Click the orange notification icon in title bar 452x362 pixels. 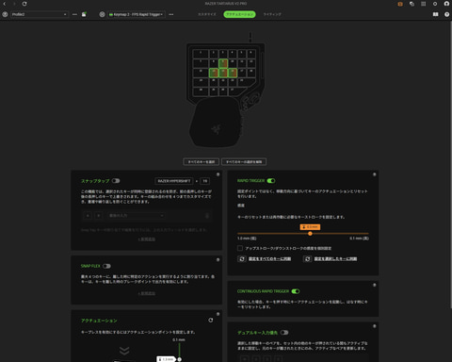[x=400, y=4]
